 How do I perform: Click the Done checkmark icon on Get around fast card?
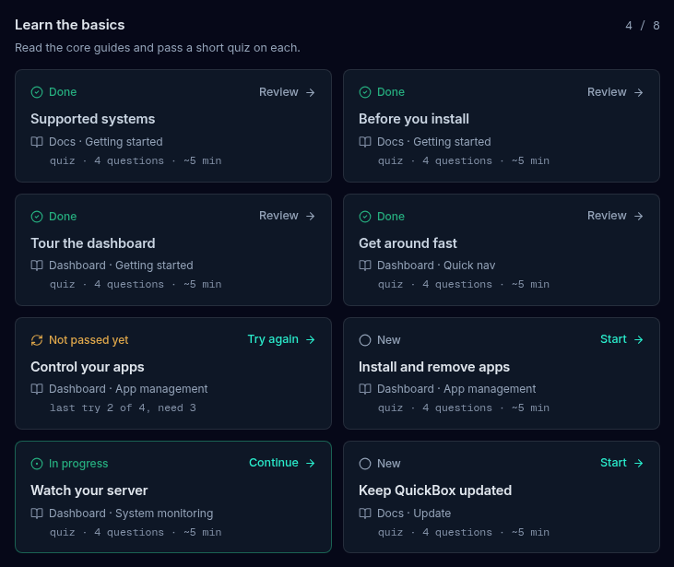pos(365,217)
